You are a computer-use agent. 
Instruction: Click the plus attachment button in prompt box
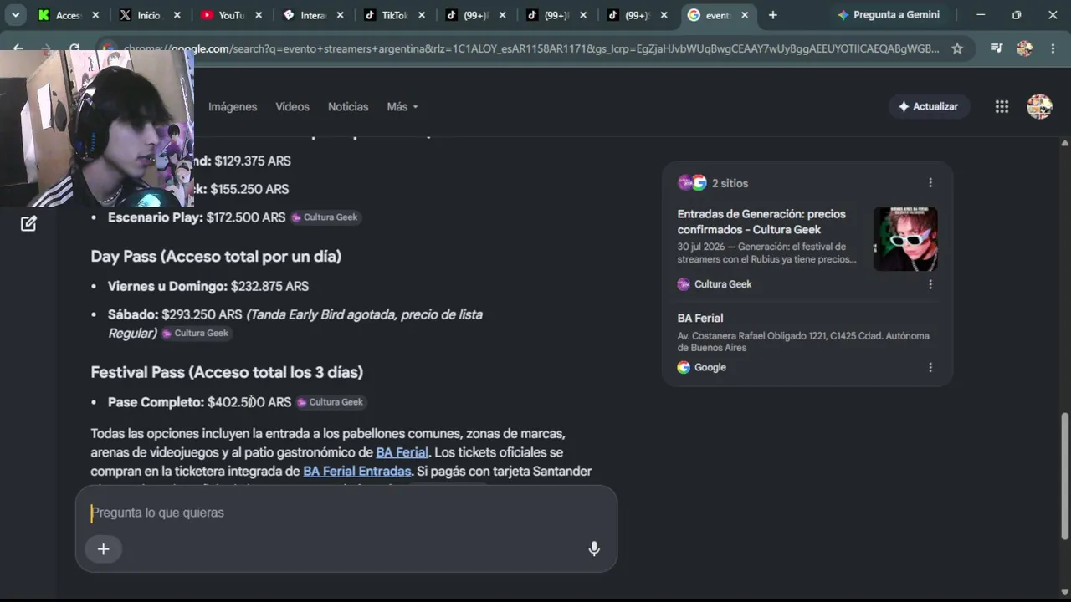coord(104,548)
